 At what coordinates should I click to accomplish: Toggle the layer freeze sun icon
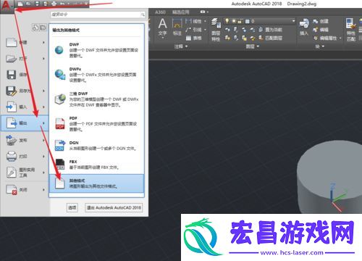coord(234,21)
